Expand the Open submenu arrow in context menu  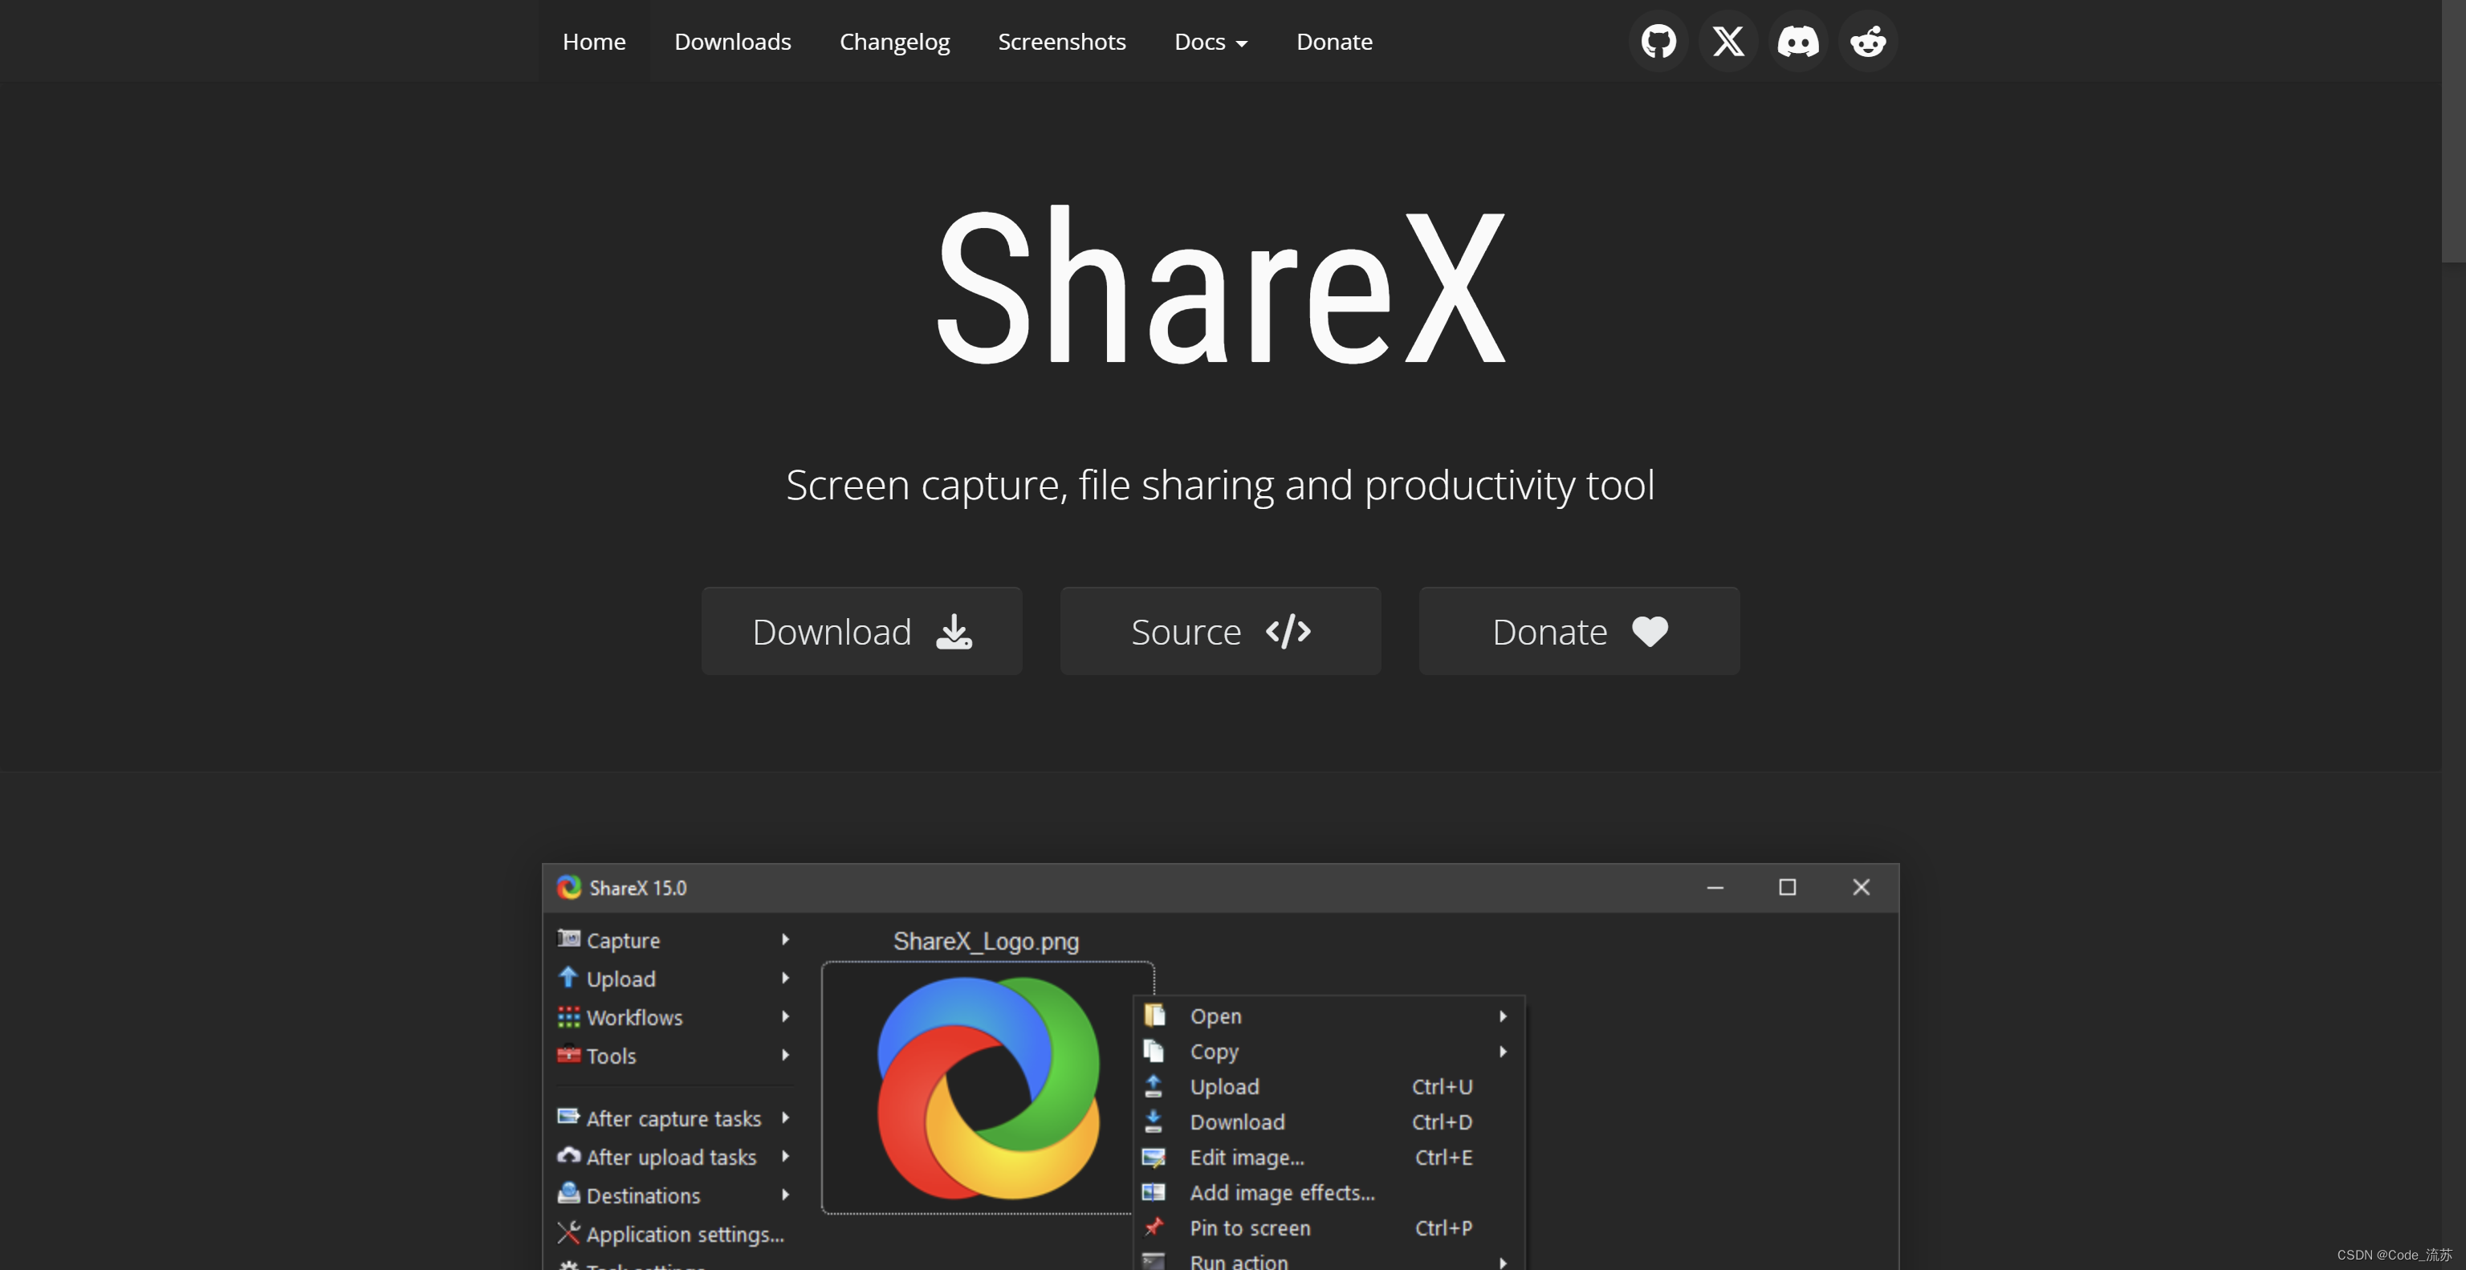(1503, 1016)
